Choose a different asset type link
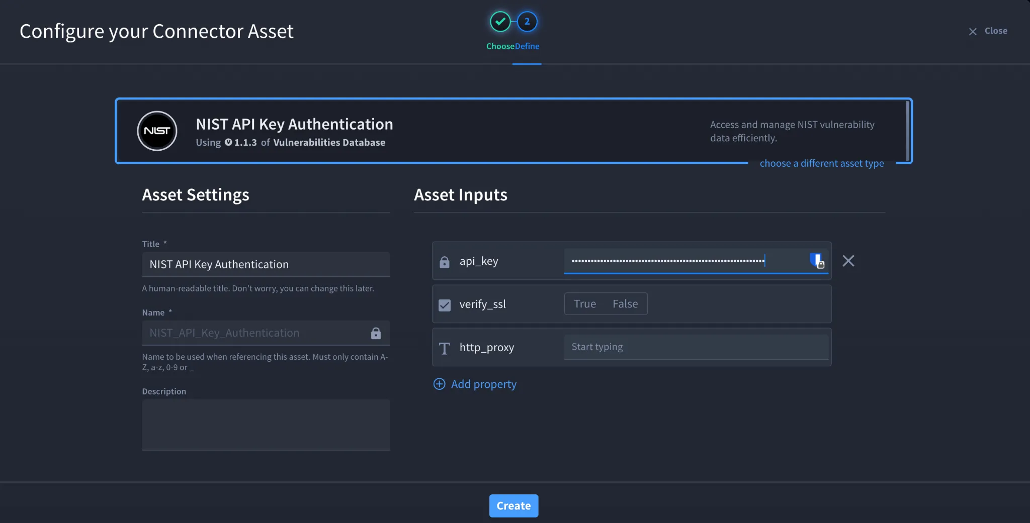Screen dimensions: 1030x523 click(x=822, y=163)
